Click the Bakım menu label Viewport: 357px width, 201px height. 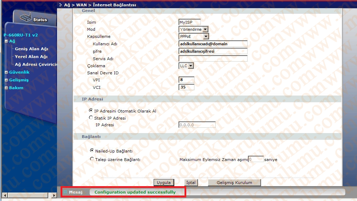(16, 88)
